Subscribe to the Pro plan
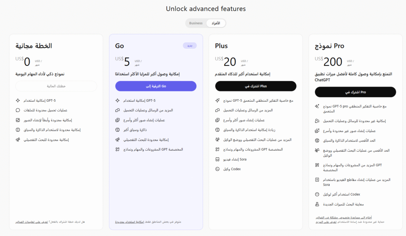Screen dimensions: 406x236 tap(355, 92)
